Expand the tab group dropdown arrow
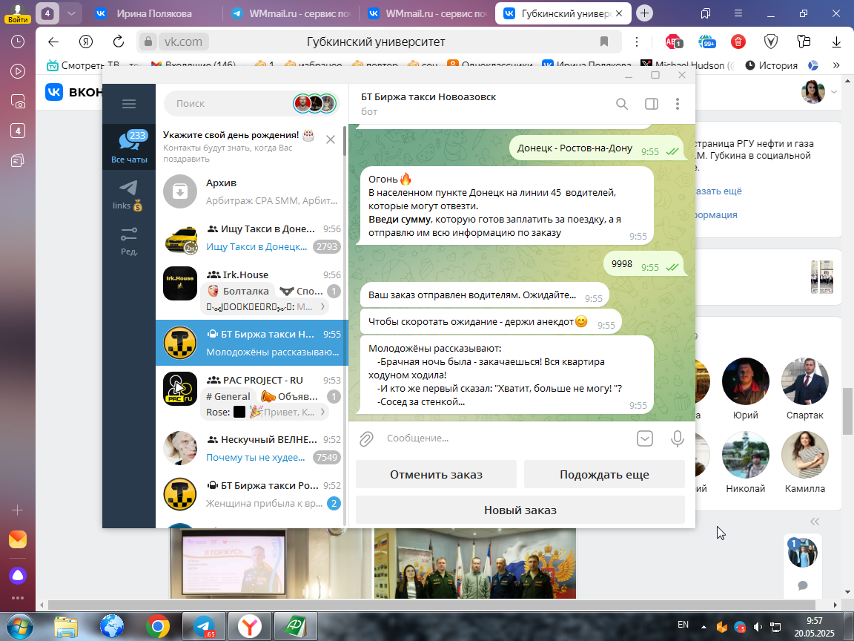The image size is (854, 641). point(71,13)
